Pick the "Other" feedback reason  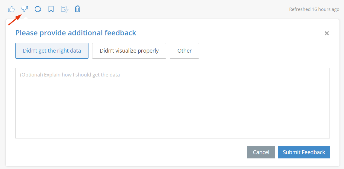pyautogui.click(x=184, y=51)
